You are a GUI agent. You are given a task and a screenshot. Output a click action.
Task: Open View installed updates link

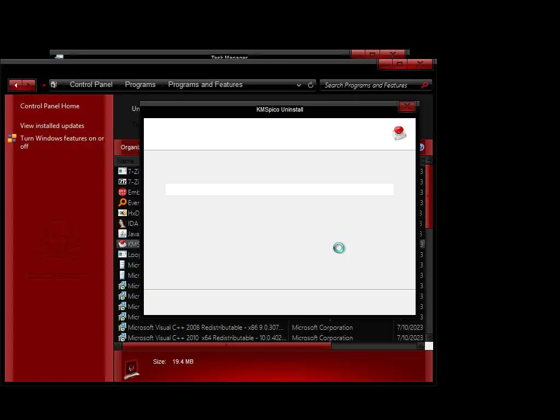click(x=52, y=126)
